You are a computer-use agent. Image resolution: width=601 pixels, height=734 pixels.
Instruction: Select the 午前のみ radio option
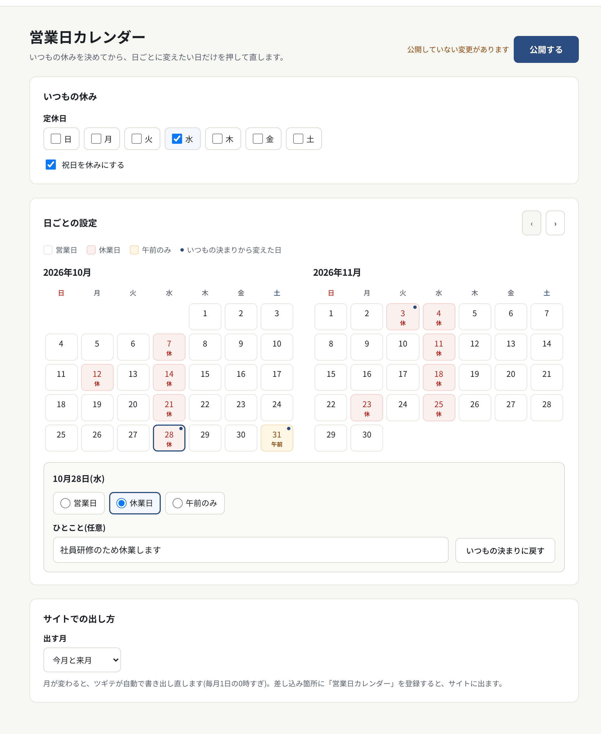coord(195,503)
